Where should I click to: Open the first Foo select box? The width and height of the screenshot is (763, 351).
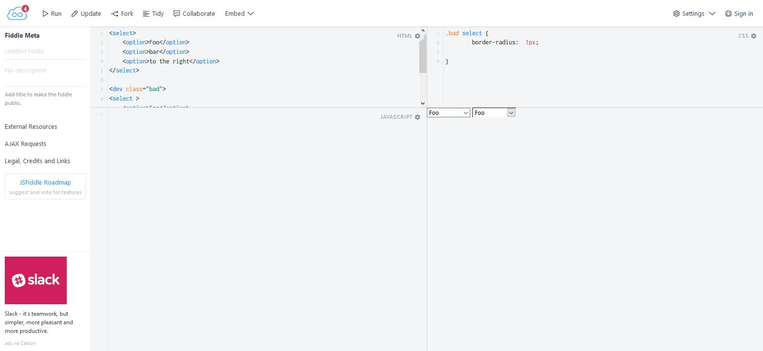(448, 113)
